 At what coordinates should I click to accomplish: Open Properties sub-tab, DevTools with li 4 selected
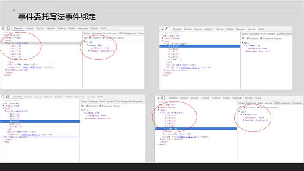138,101
